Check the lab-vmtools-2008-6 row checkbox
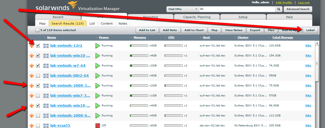 (38, 116)
